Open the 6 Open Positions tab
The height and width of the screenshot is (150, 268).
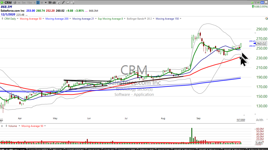258,149
